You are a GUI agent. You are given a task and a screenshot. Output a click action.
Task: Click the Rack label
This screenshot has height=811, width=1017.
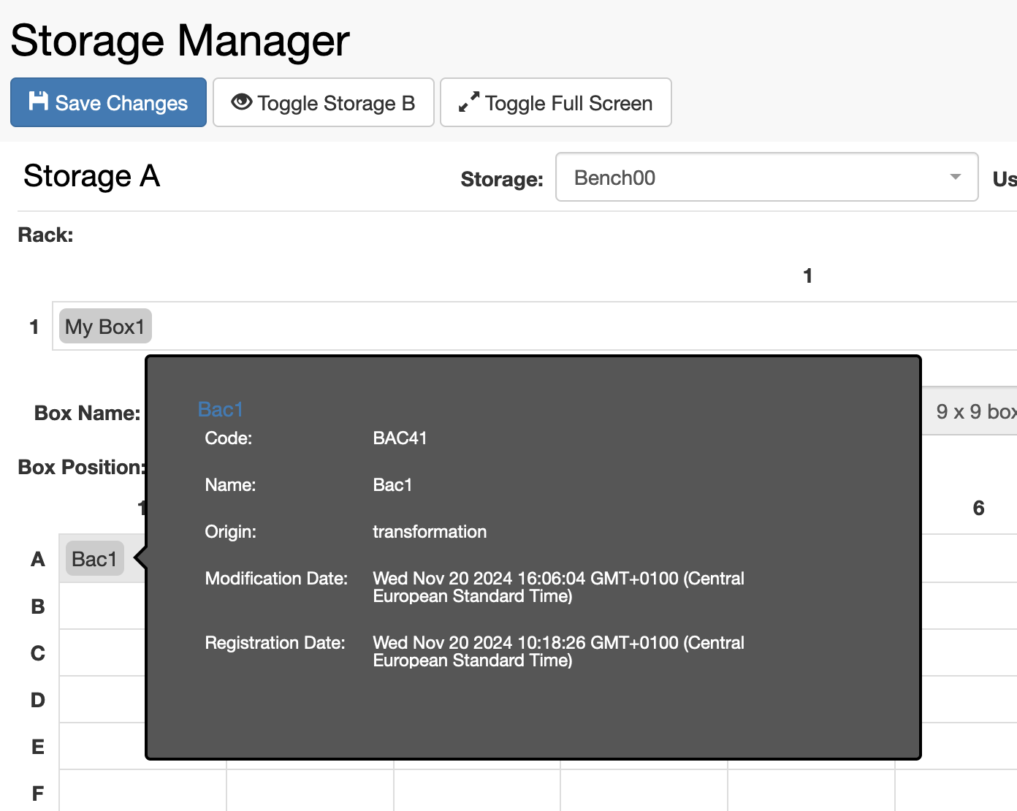click(x=45, y=235)
